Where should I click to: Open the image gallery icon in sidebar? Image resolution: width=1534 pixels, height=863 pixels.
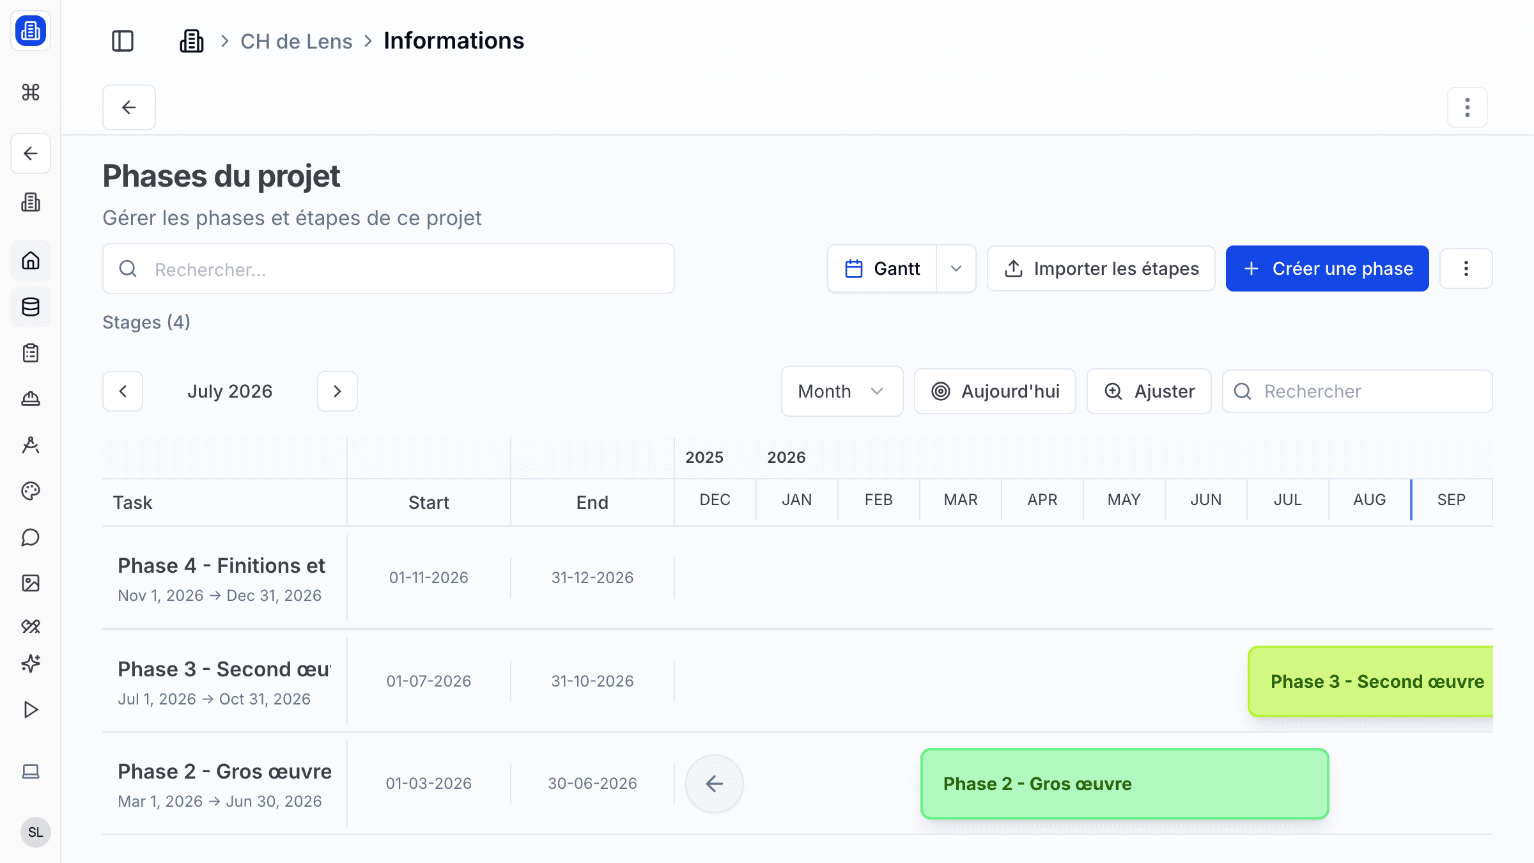pyautogui.click(x=31, y=583)
